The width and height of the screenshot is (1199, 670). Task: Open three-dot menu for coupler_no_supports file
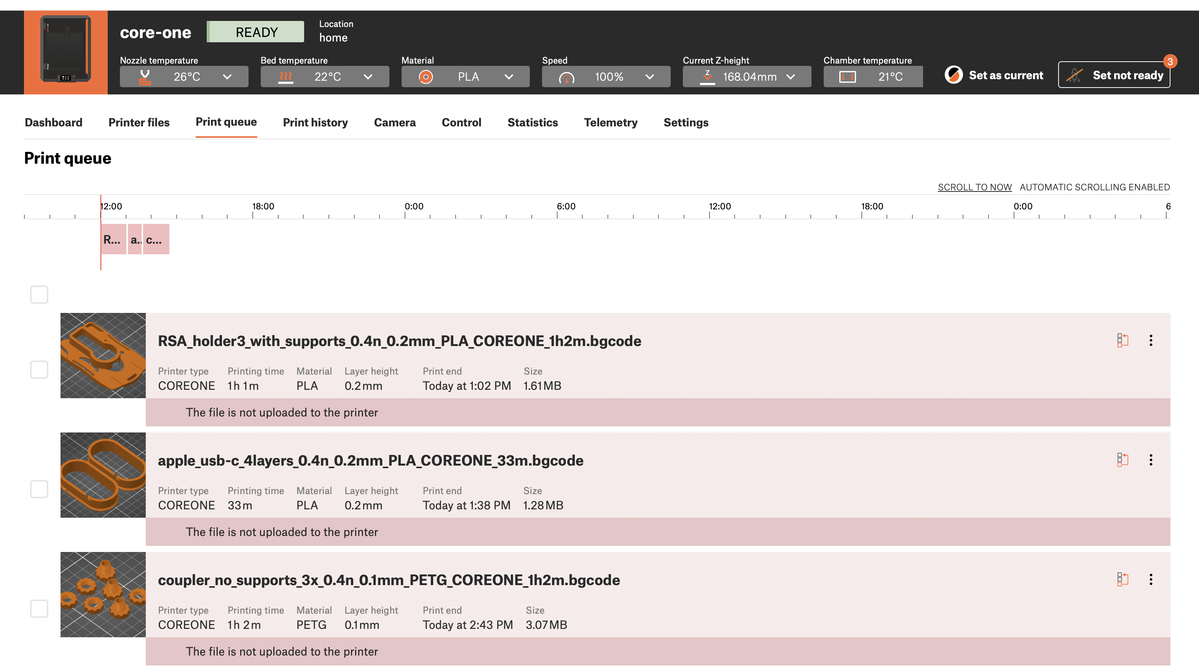1151,580
